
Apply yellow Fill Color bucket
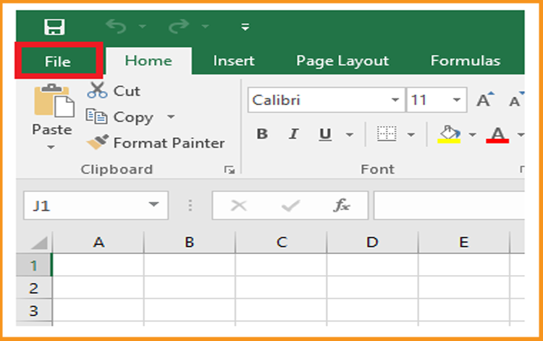point(449,134)
